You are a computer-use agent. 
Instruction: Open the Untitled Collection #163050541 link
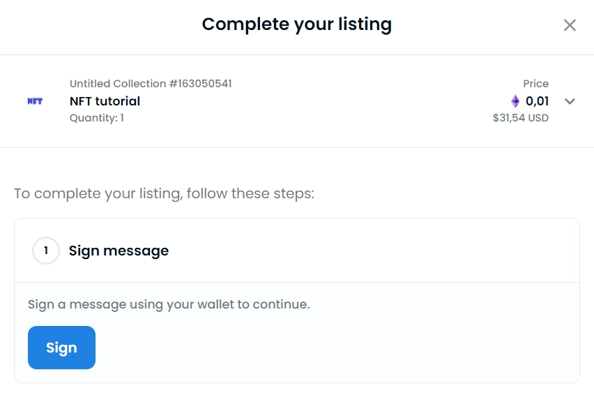[x=151, y=84]
